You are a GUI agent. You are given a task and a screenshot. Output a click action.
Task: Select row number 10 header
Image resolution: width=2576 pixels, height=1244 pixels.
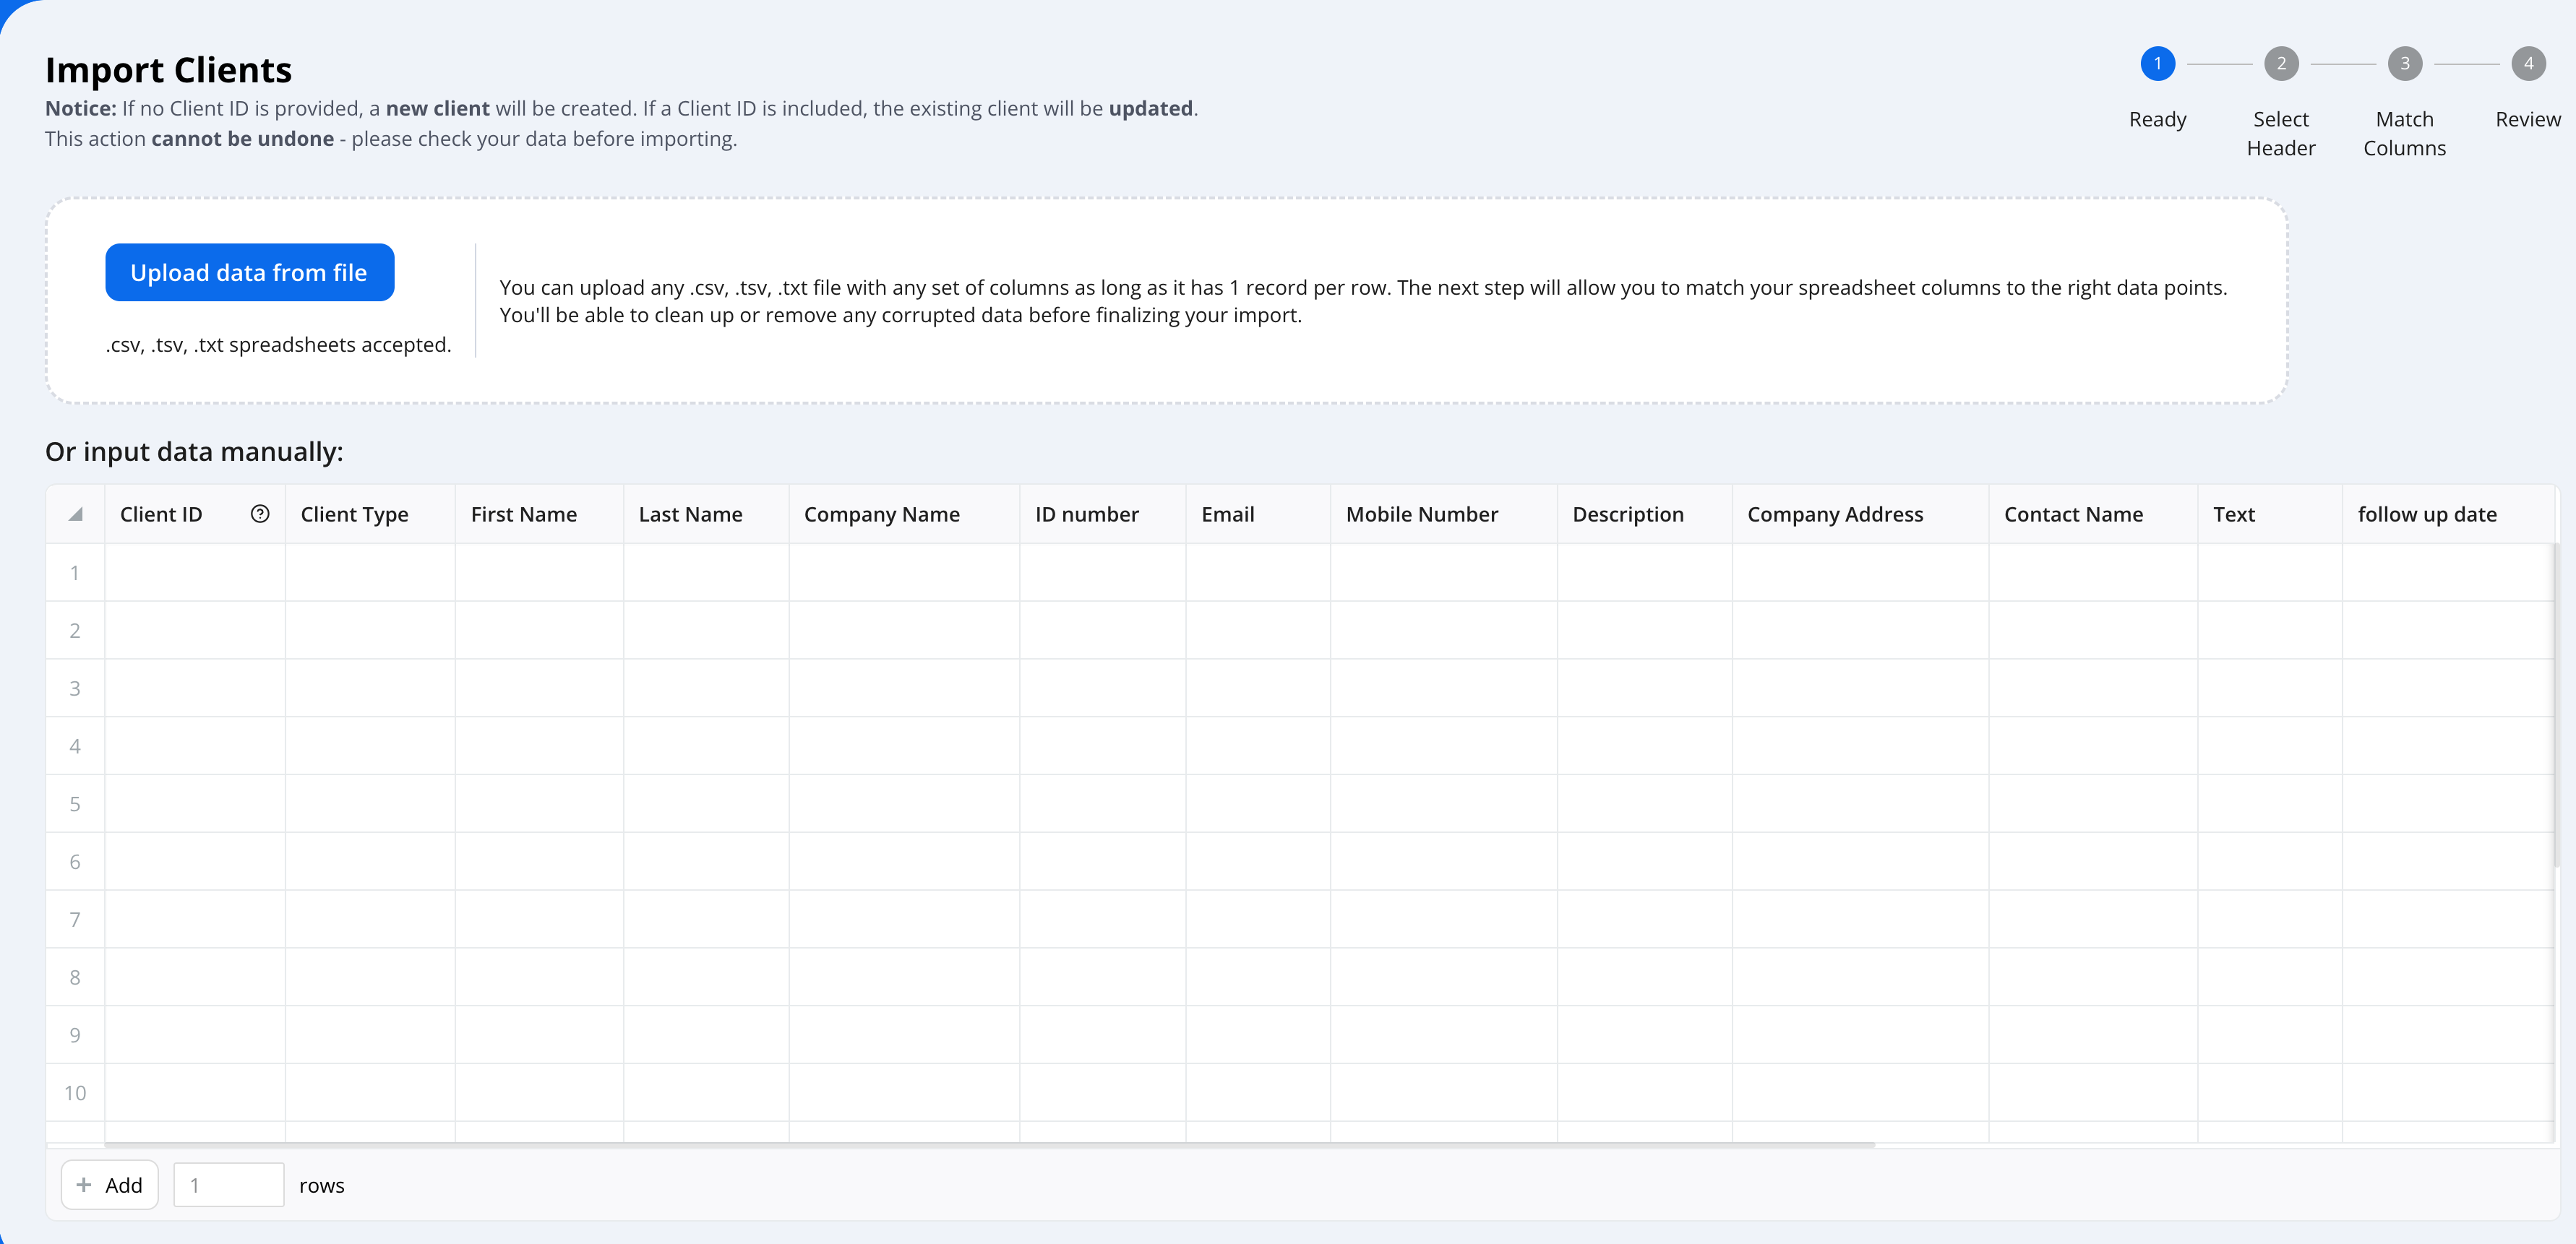tap(75, 1093)
